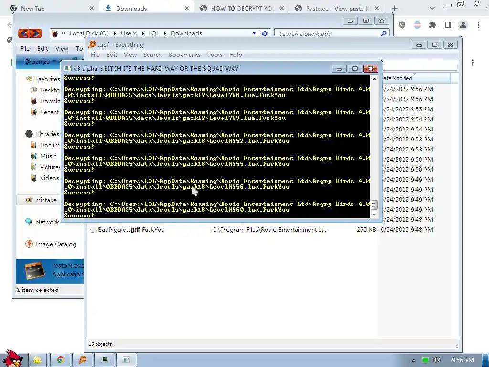Screen dimensions: 489x367
Task: Open Help menu in Everything window
Action: click(235, 55)
